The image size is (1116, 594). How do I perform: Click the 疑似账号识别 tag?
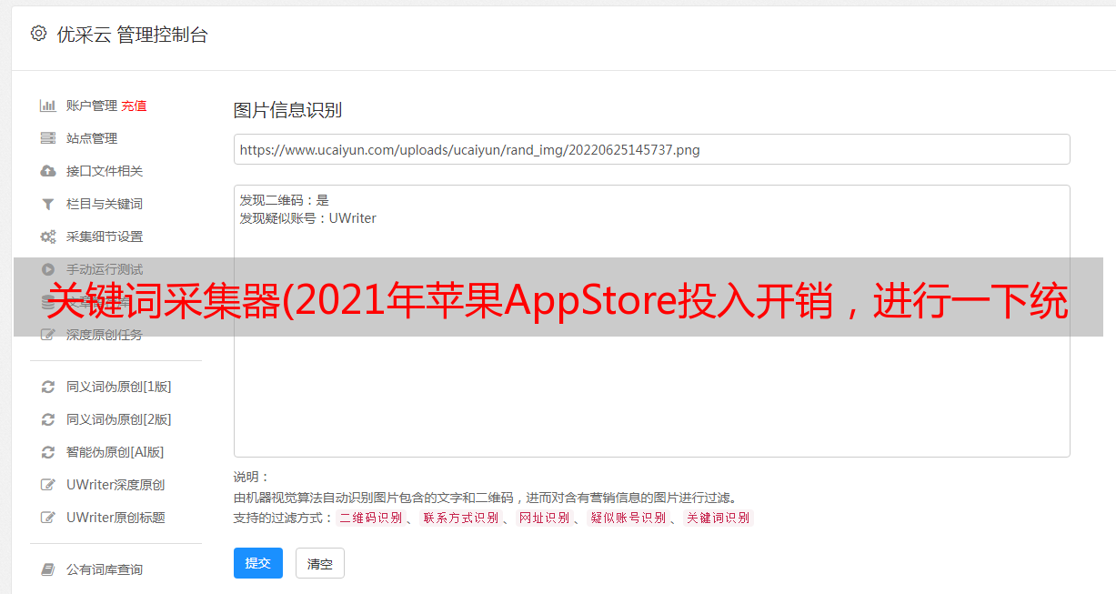click(628, 518)
